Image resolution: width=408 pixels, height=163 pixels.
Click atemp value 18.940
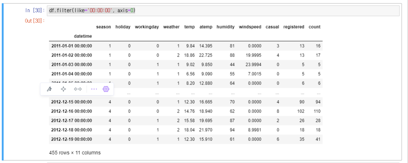[x=206, y=111]
